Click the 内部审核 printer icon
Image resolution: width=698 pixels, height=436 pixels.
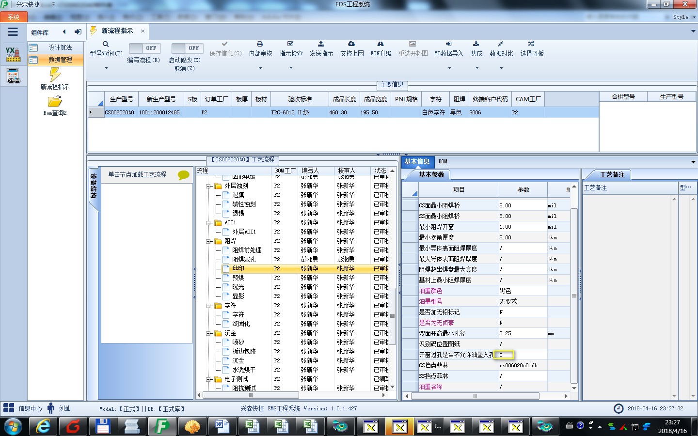click(x=260, y=44)
